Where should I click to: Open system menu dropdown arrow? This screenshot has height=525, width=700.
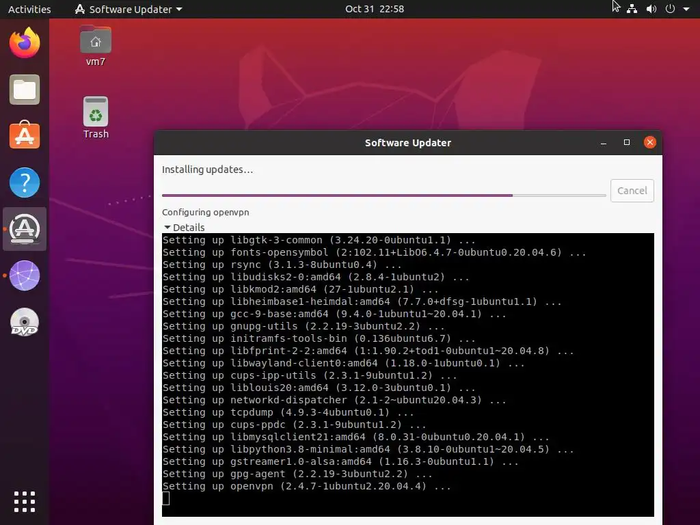click(686, 9)
